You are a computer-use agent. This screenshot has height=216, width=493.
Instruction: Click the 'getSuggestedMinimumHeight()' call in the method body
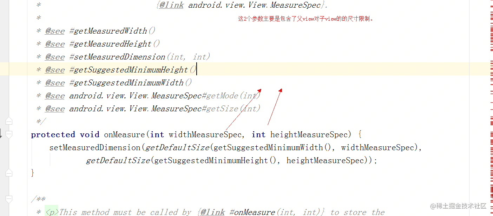(x=216, y=160)
